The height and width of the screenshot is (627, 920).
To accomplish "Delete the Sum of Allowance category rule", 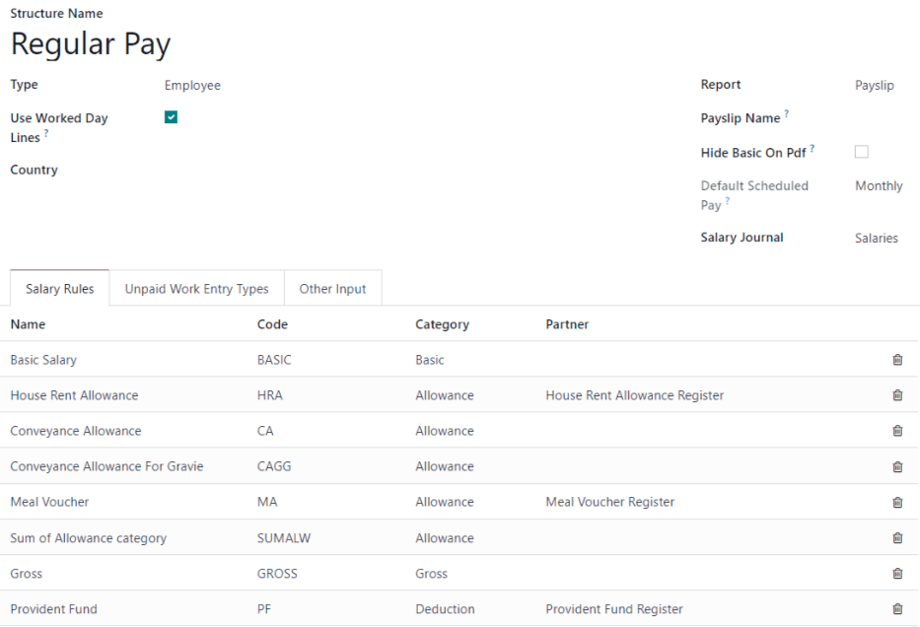I will point(896,537).
